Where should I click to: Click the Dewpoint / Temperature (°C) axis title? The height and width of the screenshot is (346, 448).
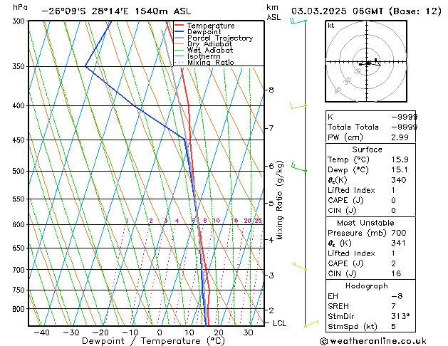pos(153,341)
